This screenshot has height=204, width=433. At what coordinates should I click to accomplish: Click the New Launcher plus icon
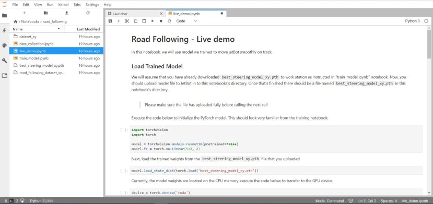(x=25, y=13)
